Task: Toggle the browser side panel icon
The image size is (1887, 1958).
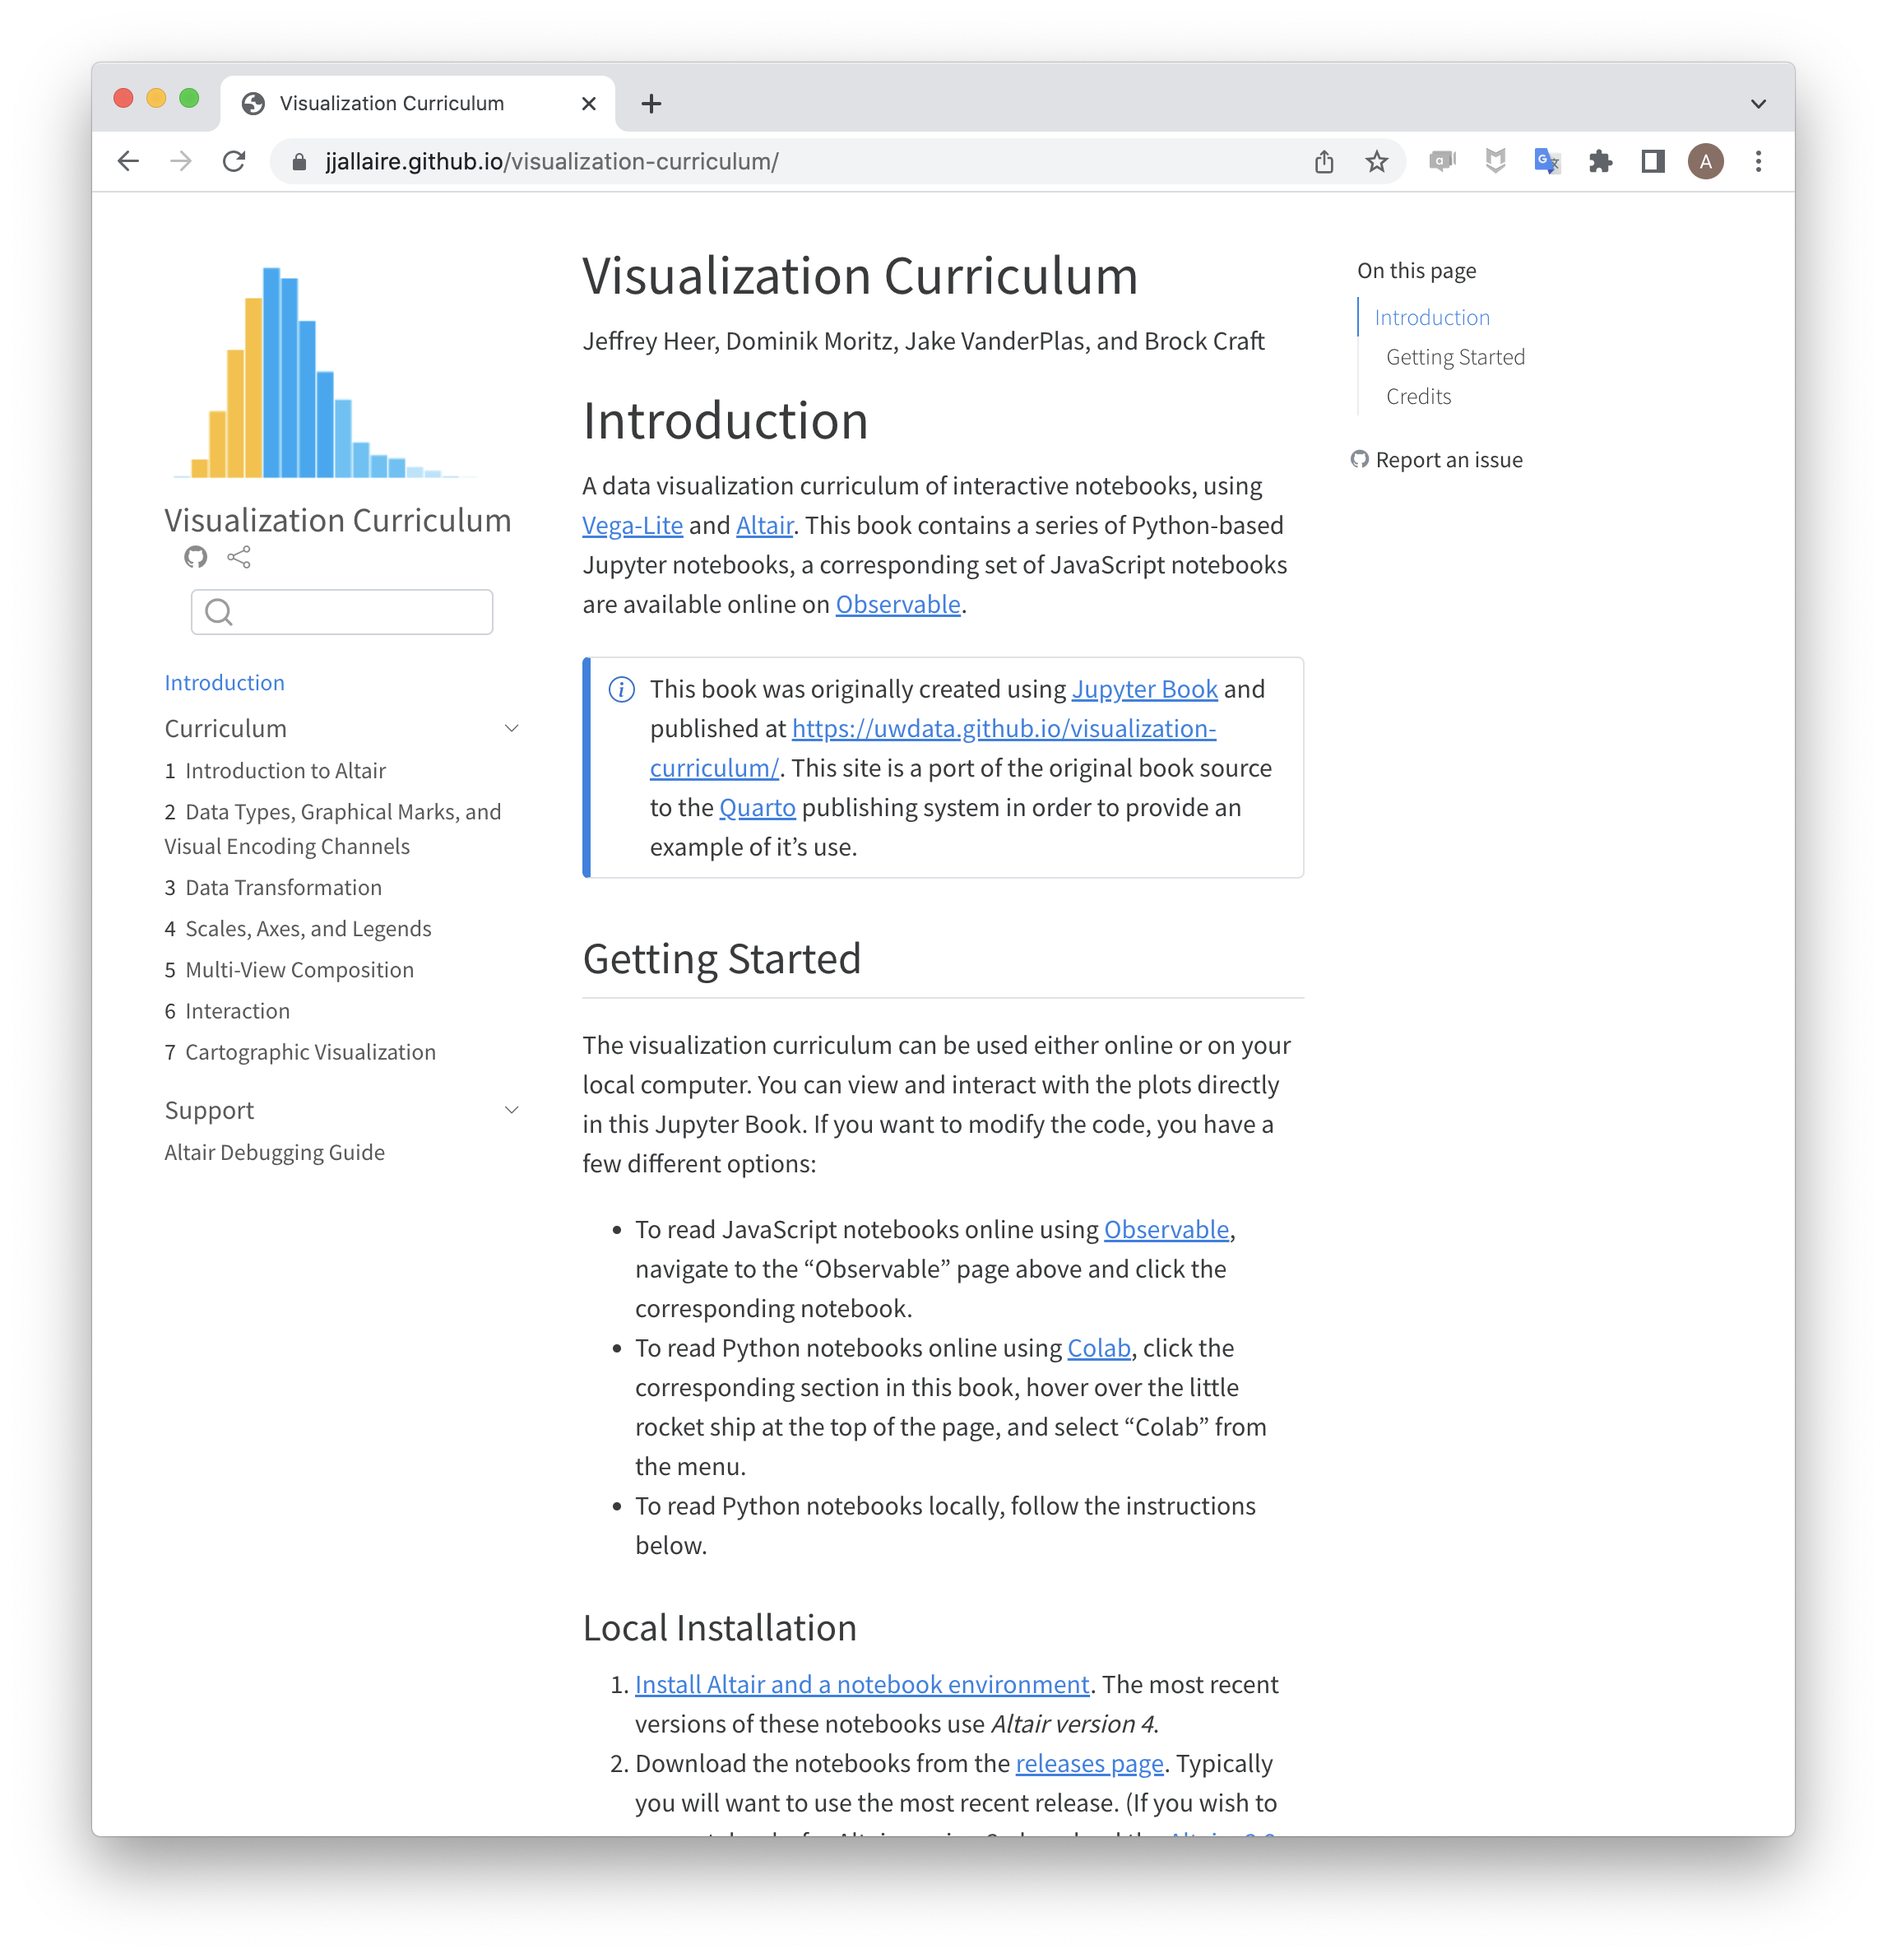Action: (1653, 161)
